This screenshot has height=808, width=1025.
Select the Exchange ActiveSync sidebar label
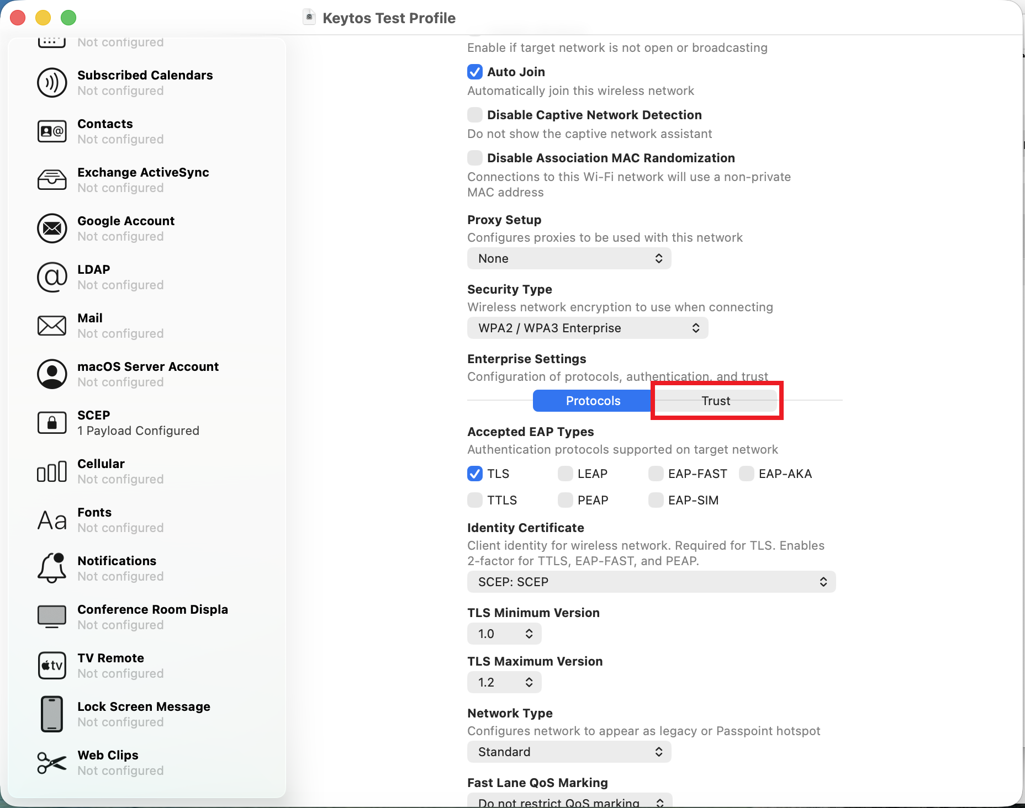[x=143, y=172]
